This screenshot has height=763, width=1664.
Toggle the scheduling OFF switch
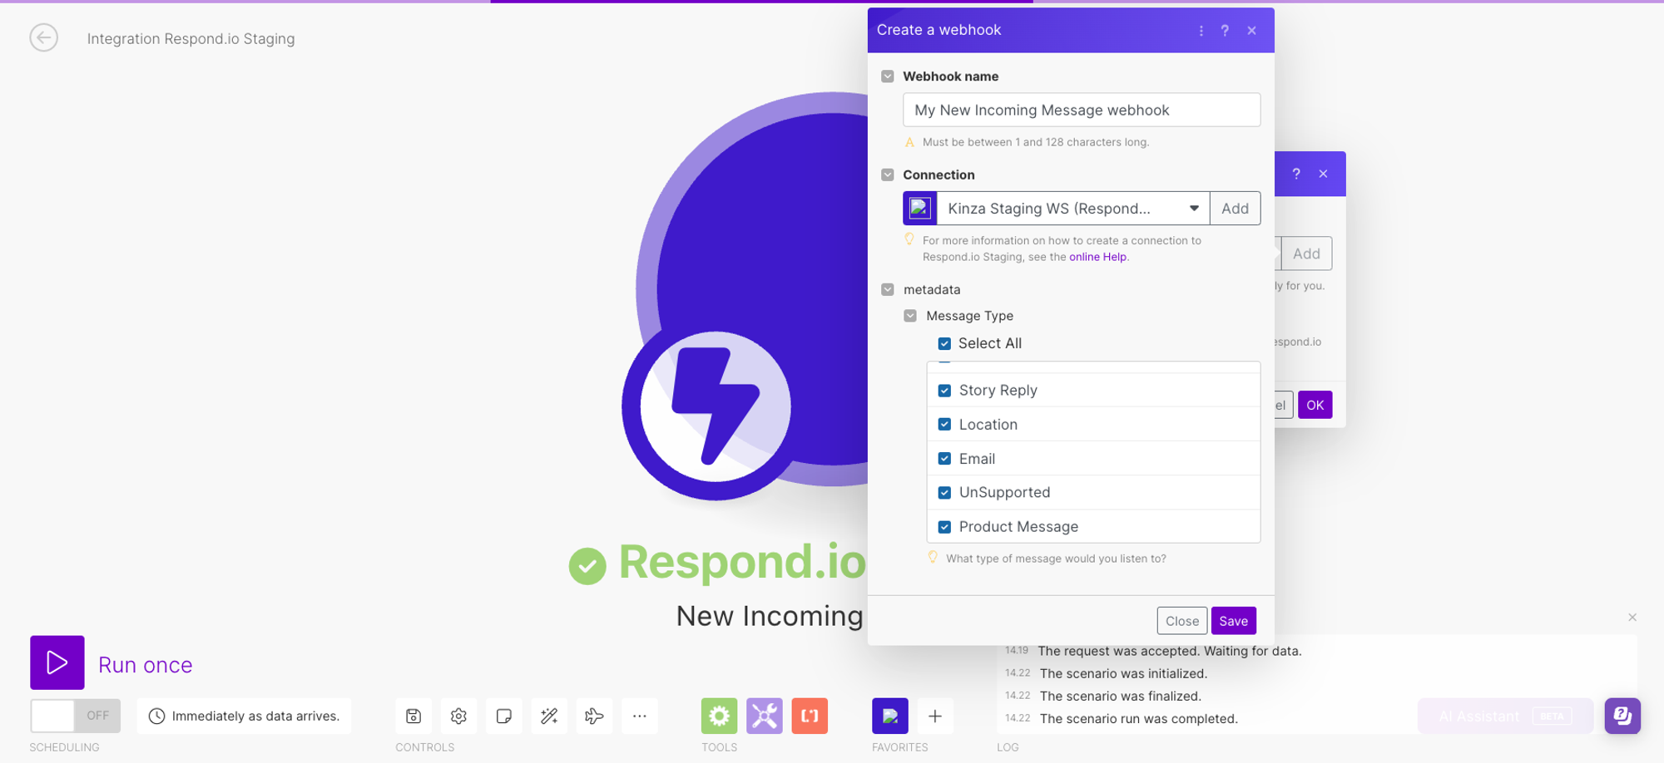click(x=75, y=716)
